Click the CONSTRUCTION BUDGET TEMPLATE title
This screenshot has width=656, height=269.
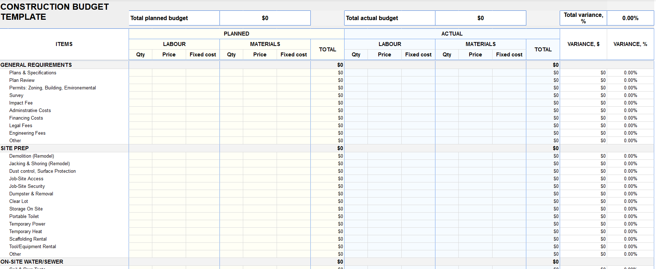tap(55, 12)
